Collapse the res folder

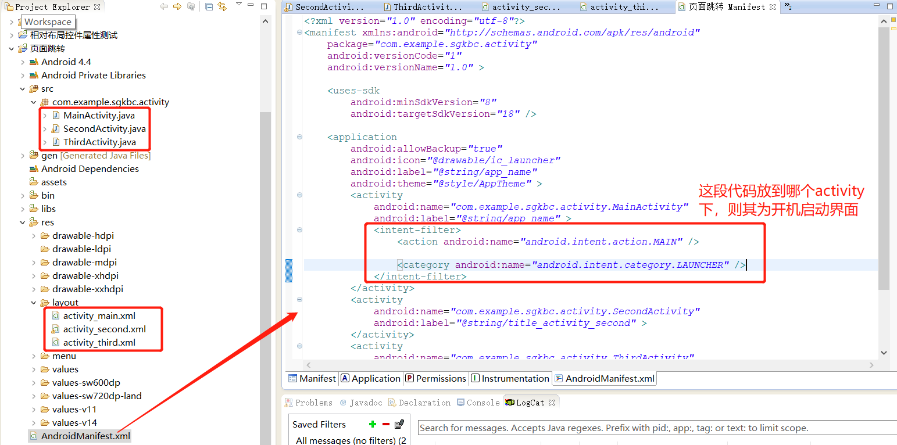(23, 222)
